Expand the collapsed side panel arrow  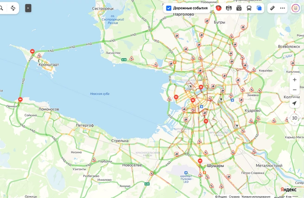click(x=28, y=8)
